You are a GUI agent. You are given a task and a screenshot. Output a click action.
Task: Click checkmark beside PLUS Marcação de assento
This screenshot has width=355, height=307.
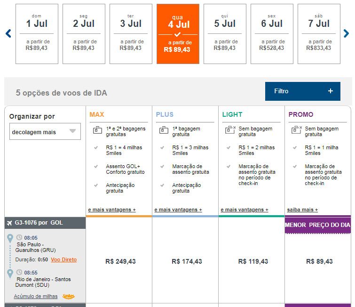point(162,166)
